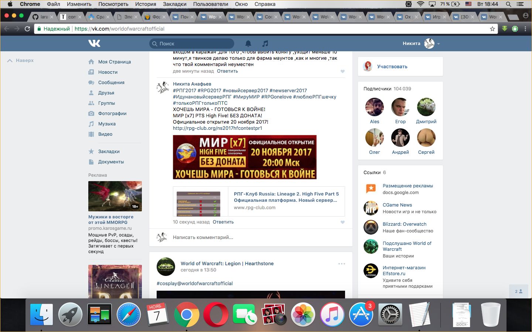Open App Store from the Dock
Image resolution: width=532 pixels, height=332 pixels.
click(x=361, y=314)
